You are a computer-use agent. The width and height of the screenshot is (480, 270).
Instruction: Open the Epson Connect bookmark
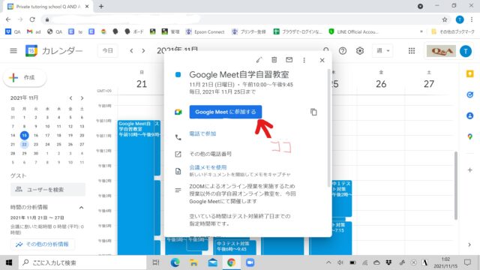click(205, 31)
